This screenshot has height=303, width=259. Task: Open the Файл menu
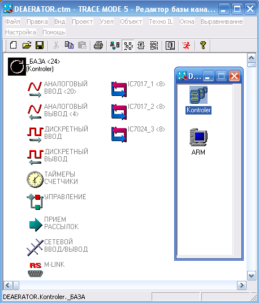pyautogui.click(x=12, y=21)
